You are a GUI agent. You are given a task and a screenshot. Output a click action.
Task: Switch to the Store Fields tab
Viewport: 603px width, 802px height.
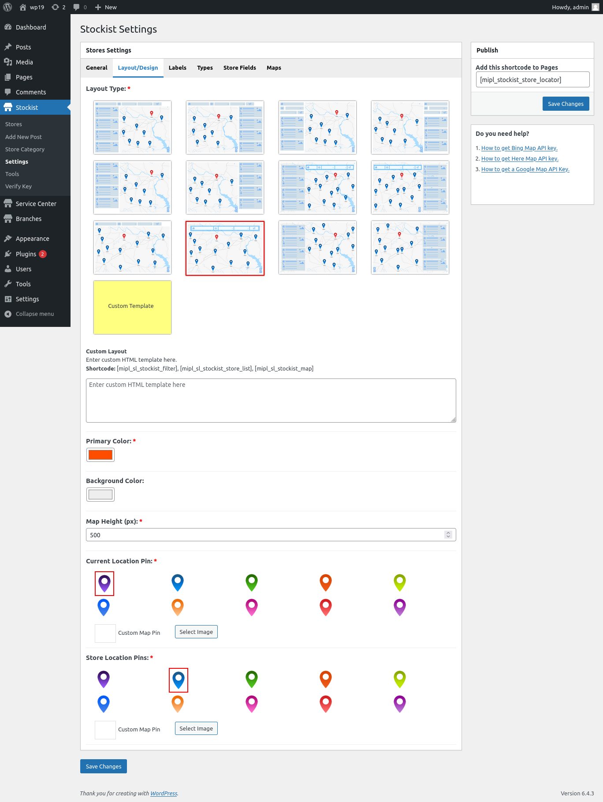click(x=239, y=68)
